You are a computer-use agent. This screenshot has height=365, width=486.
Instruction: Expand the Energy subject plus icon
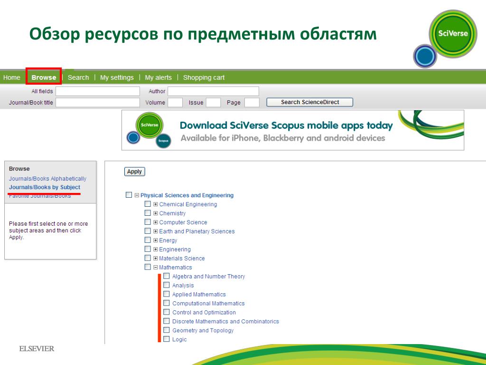click(x=156, y=240)
